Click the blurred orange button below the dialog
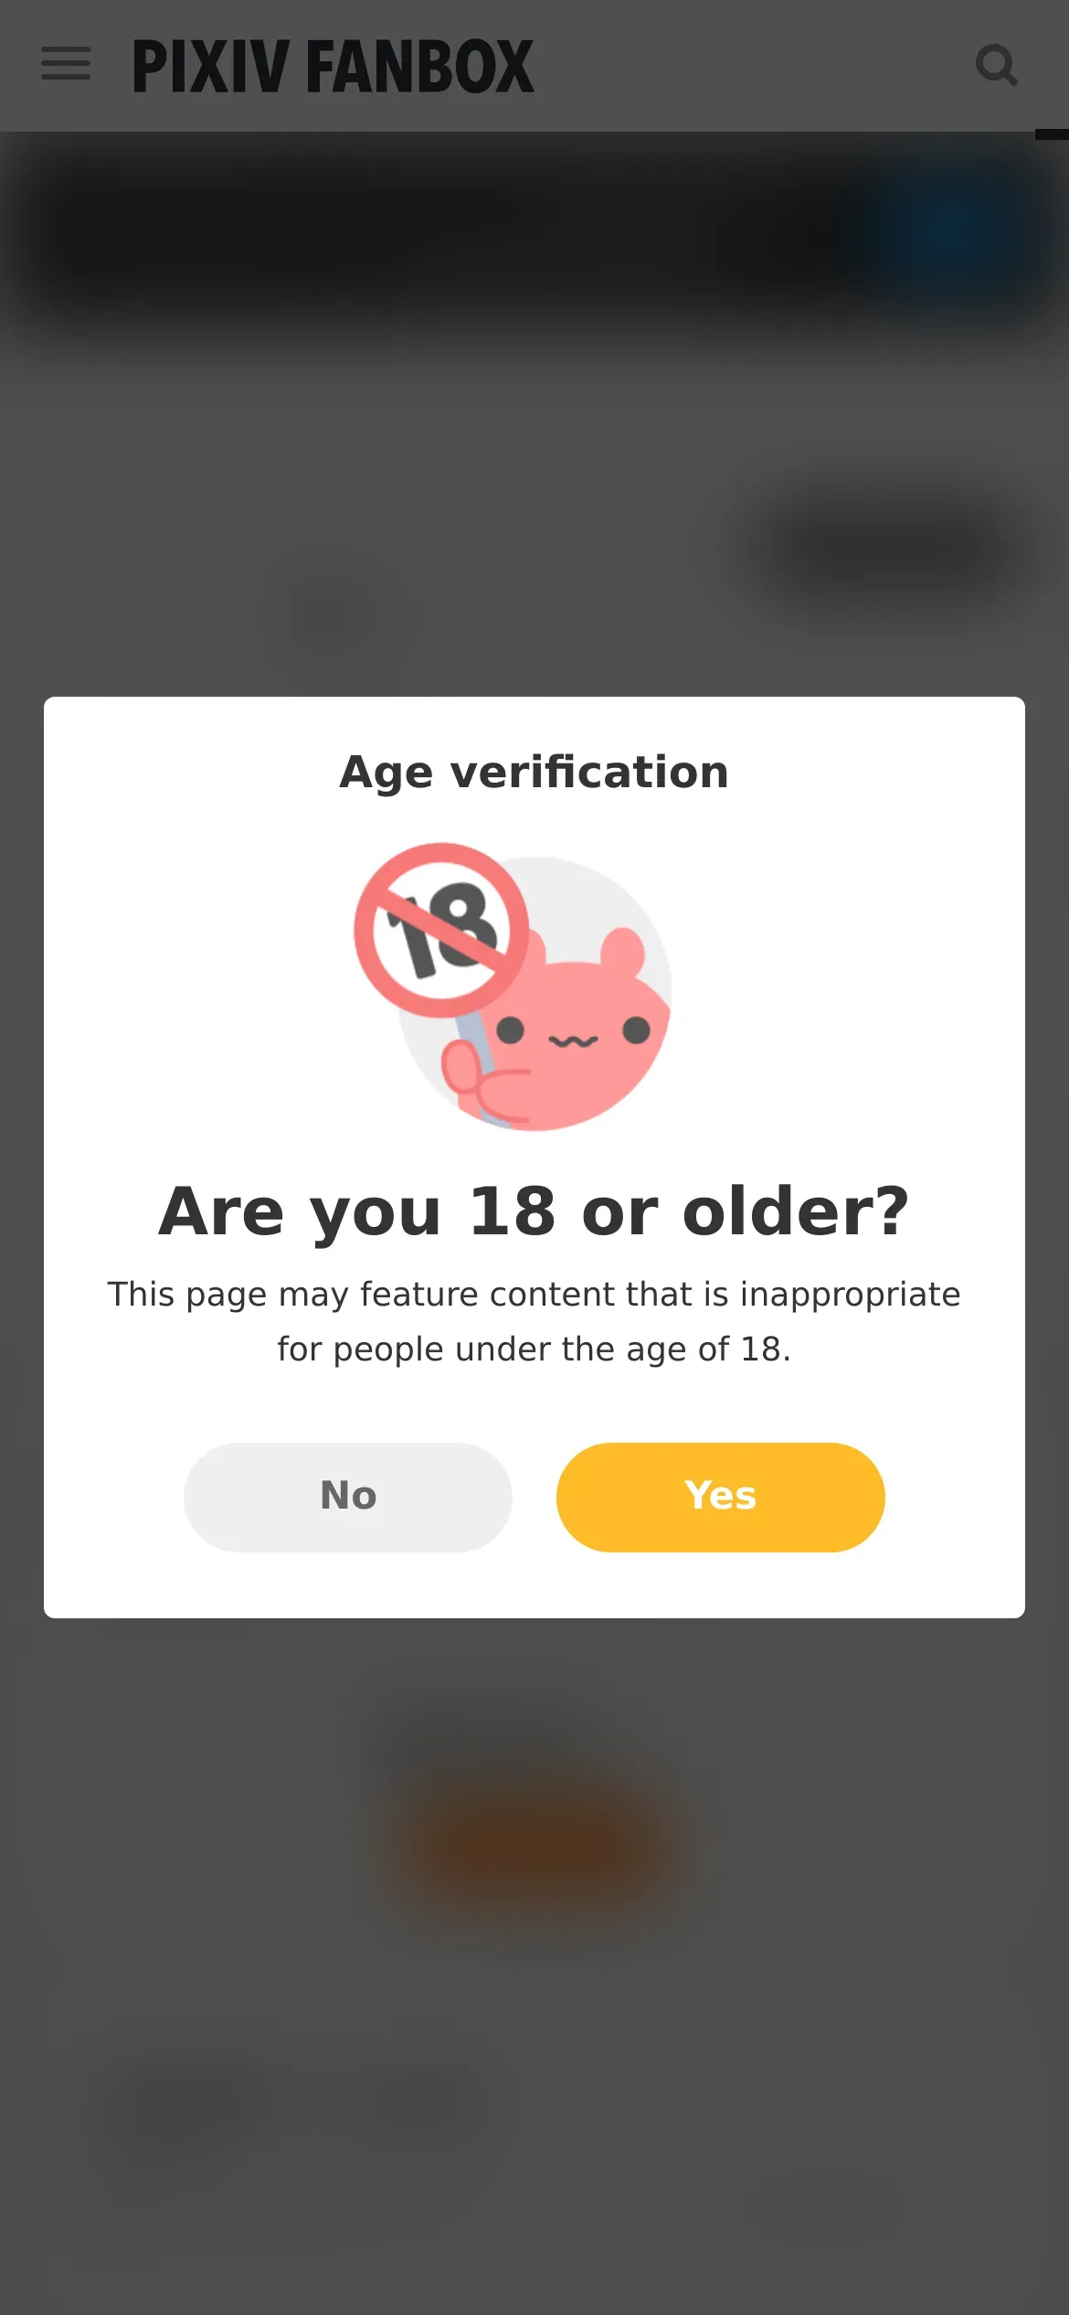Image resolution: width=1069 pixels, height=2315 pixels. 539,1842
